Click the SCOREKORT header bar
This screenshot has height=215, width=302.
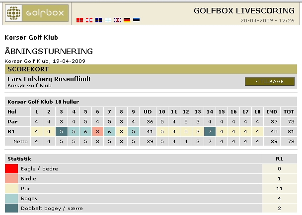click(151, 69)
